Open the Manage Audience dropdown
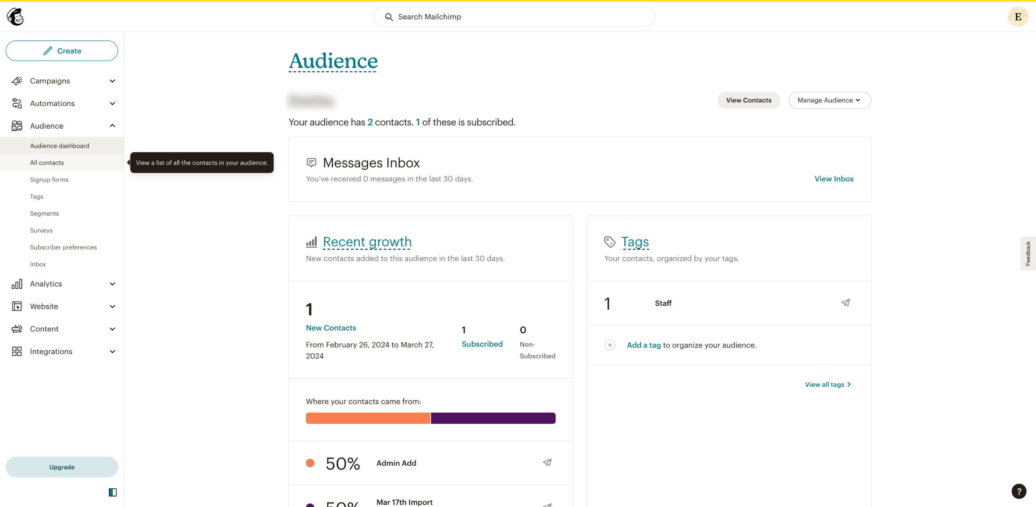Image resolution: width=1036 pixels, height=507 pixels. (830, 100)
